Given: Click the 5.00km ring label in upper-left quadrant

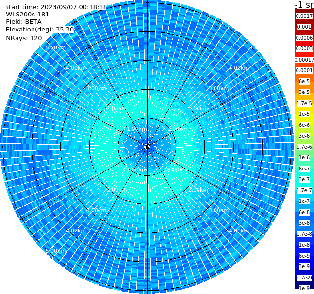Looking at the screenshot, I should click(x=55, y=47).
